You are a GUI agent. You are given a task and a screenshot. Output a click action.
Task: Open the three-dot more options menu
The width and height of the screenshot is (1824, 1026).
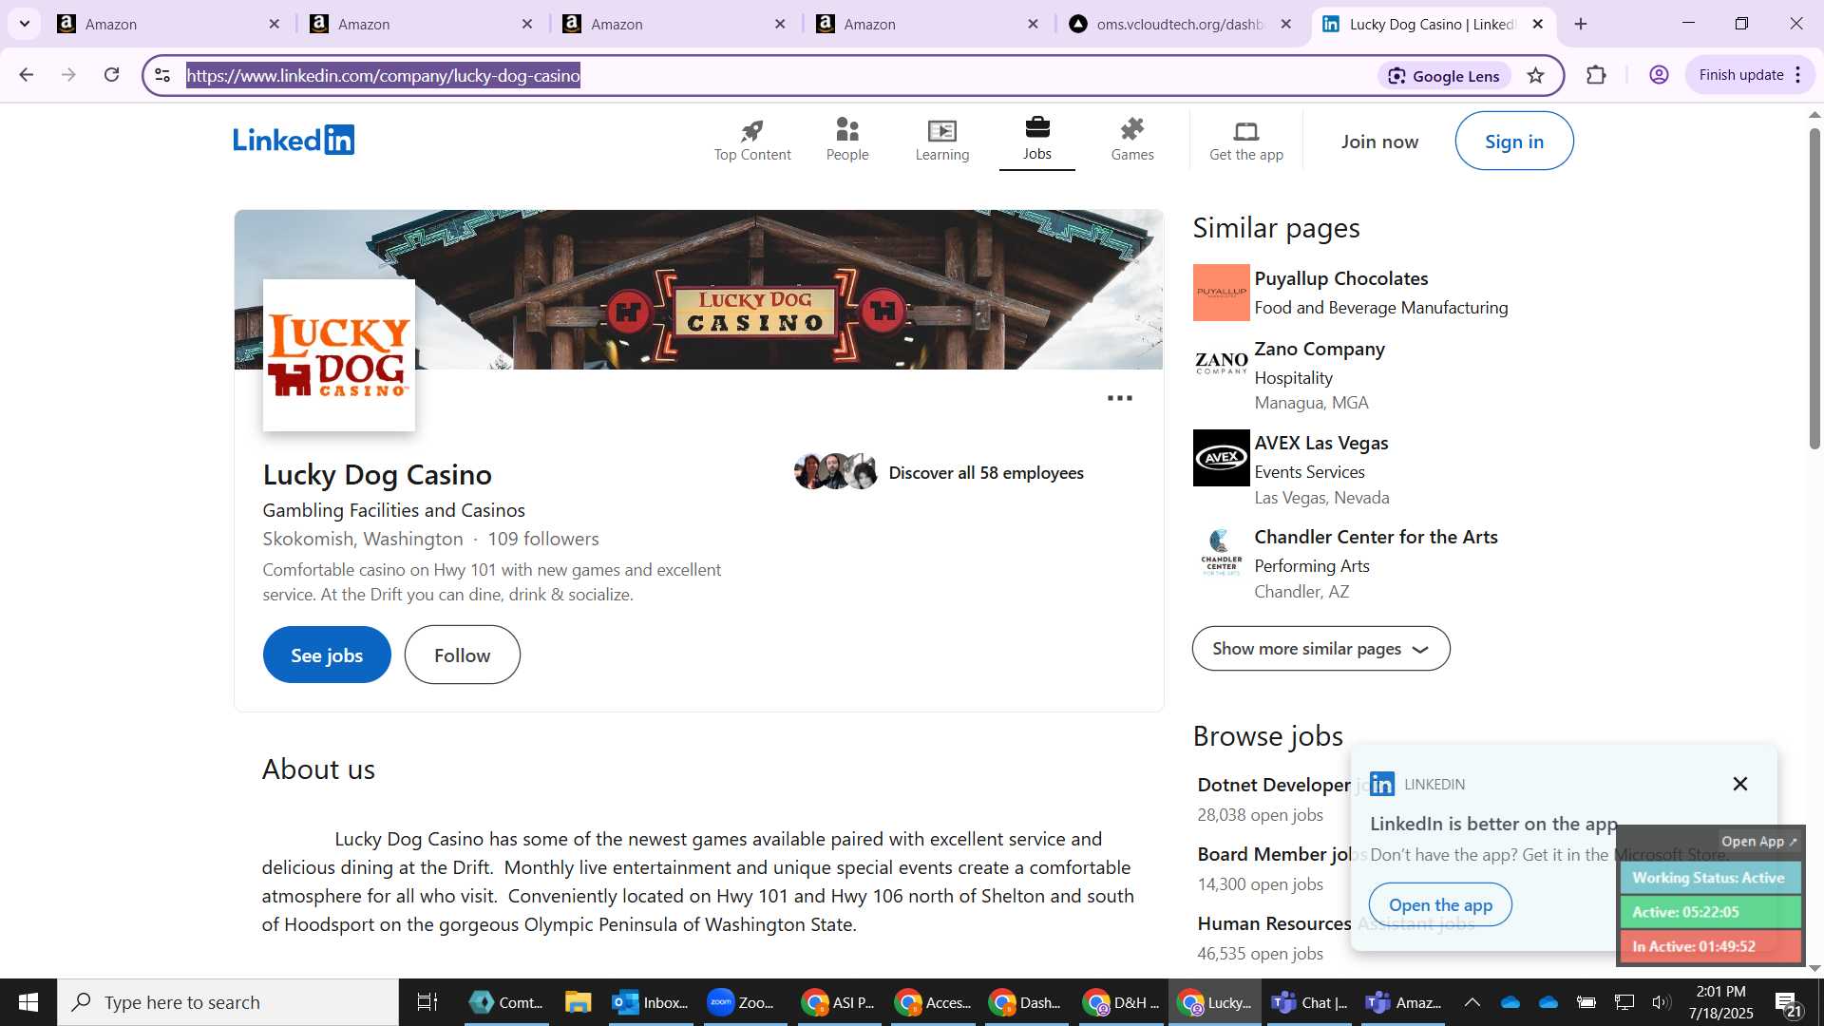[1120, 398]
